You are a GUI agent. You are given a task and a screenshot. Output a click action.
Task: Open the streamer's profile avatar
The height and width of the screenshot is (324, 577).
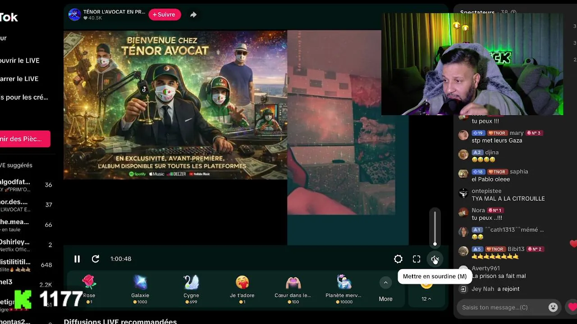(74, 14)
